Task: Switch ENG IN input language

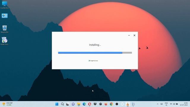Action: [166, 104]
